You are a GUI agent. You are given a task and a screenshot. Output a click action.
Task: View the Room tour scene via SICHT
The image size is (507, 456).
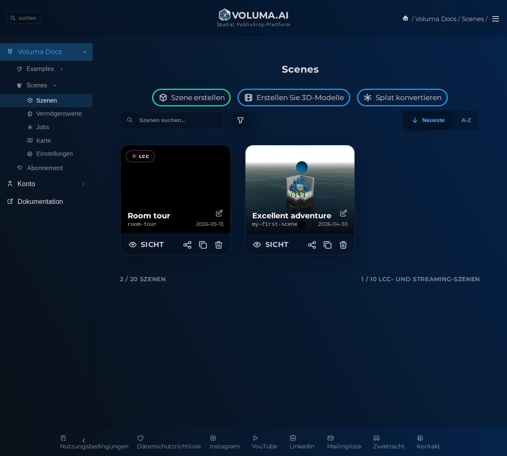146,245
